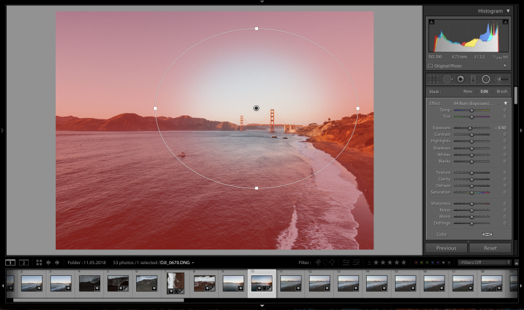
Task: Select the Radial Filter tool
Action: point(486,79)
